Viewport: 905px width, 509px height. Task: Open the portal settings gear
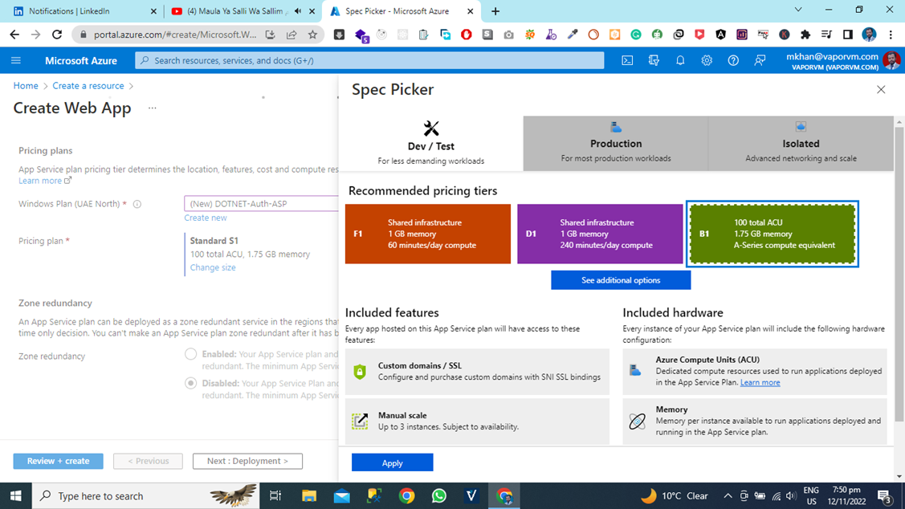pos(707,59)
